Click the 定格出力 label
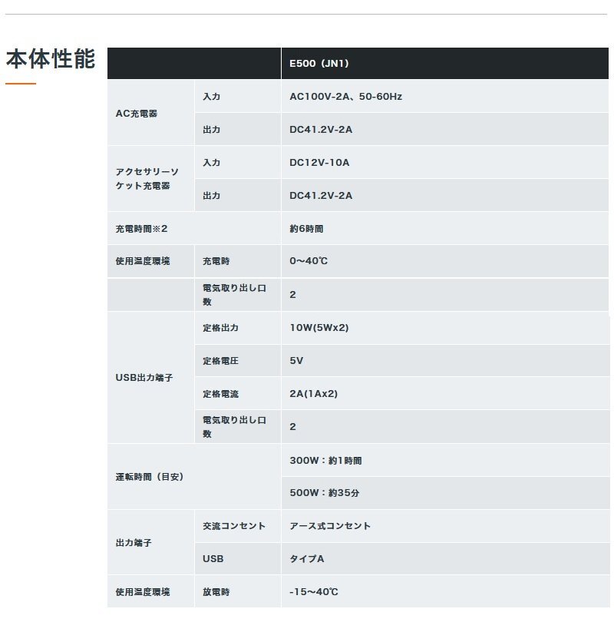This screenshot has width=614, height=622. [220, 328]
